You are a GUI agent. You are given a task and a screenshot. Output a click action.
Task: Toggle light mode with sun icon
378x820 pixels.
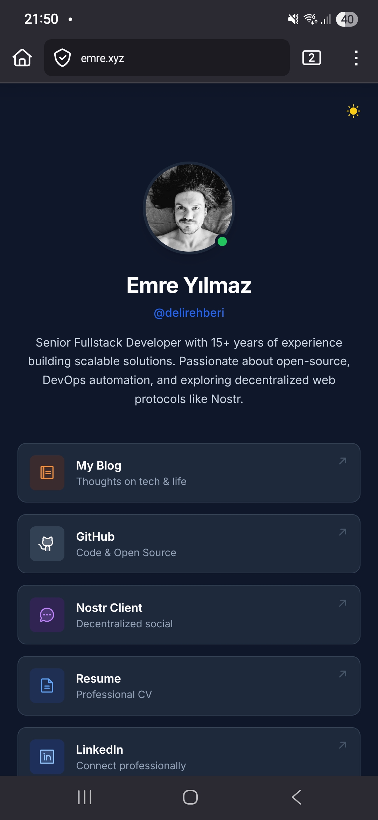[353, 111]
